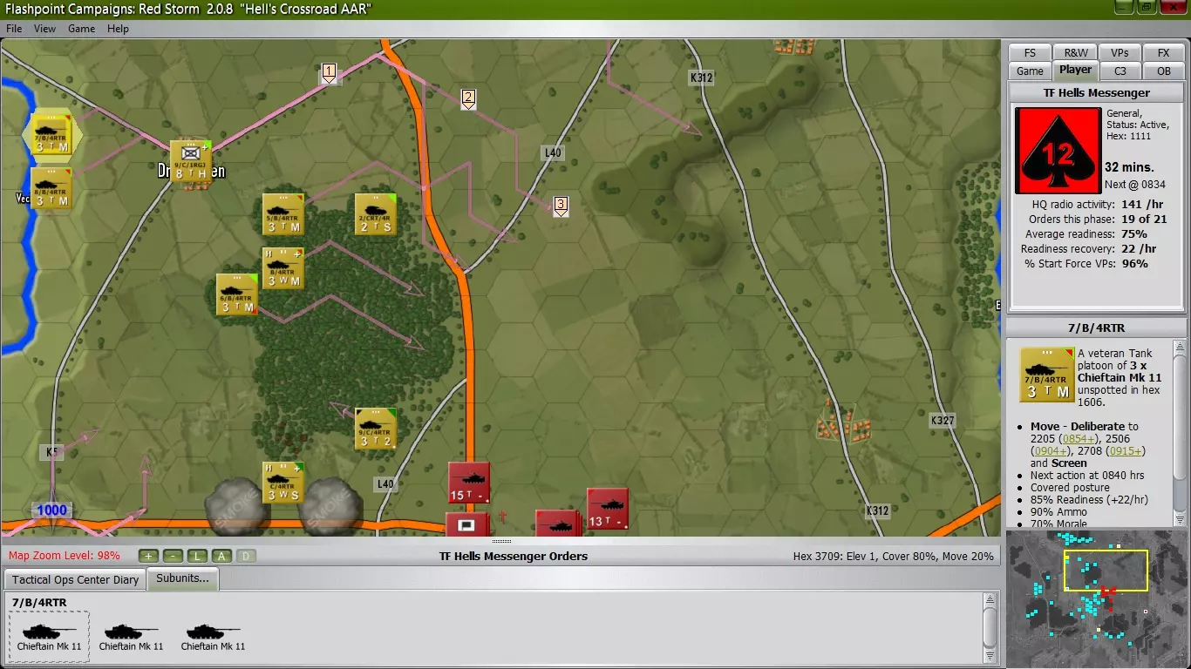Click the unit info panel scroll-down arrow
Screen dimensions: 1191x669
(1181, 518)
